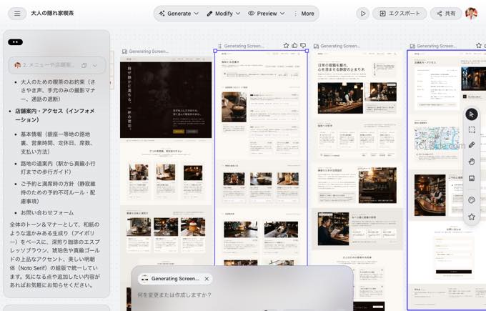
Task: Click the drag handle icon of selected screen
Action: point(219,46)
